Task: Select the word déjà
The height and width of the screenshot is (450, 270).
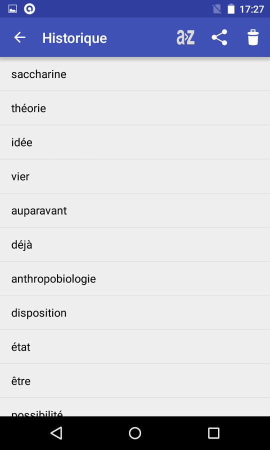Action: pyautogui.click(x=135, y=244)
